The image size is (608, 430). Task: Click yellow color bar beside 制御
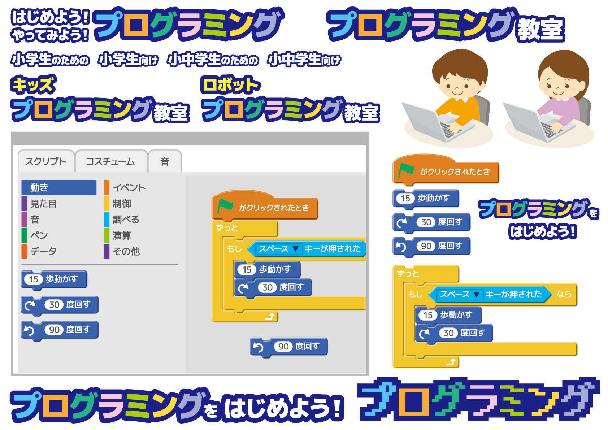(107, 204)
